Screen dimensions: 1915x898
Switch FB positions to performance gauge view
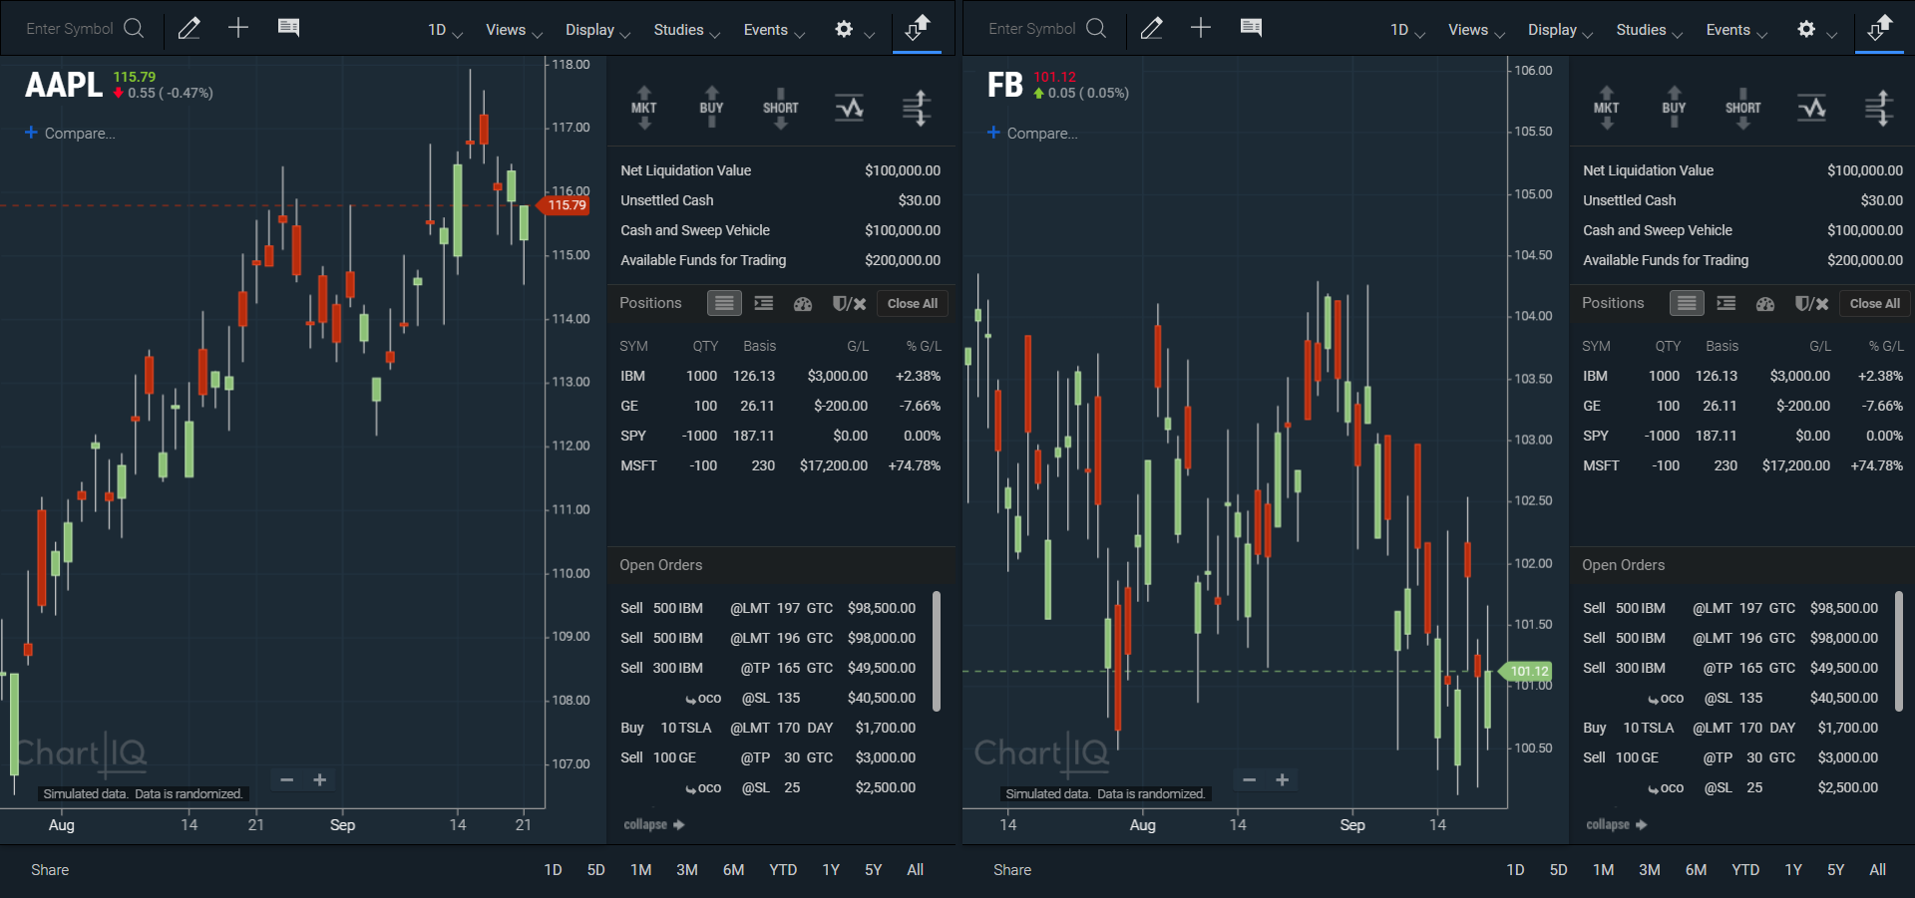coord(1765,304)
